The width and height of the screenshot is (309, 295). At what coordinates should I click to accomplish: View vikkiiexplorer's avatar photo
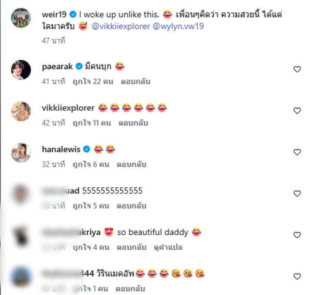[x=21, y=111]
